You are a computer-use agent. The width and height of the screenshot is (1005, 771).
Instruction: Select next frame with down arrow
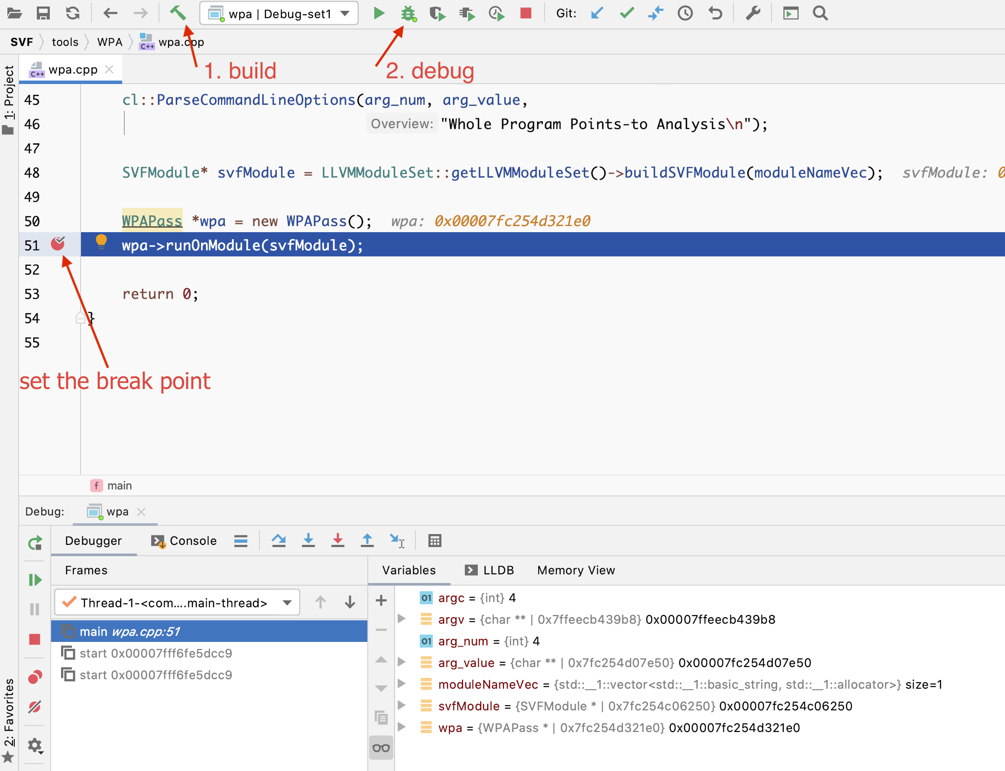click(350, 602)
